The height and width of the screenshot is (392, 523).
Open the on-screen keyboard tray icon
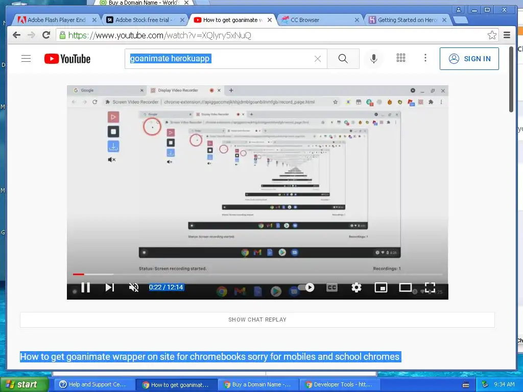(466, 385)
